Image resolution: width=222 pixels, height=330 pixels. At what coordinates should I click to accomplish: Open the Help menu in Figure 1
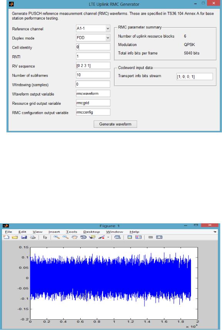tap(134, 232)
